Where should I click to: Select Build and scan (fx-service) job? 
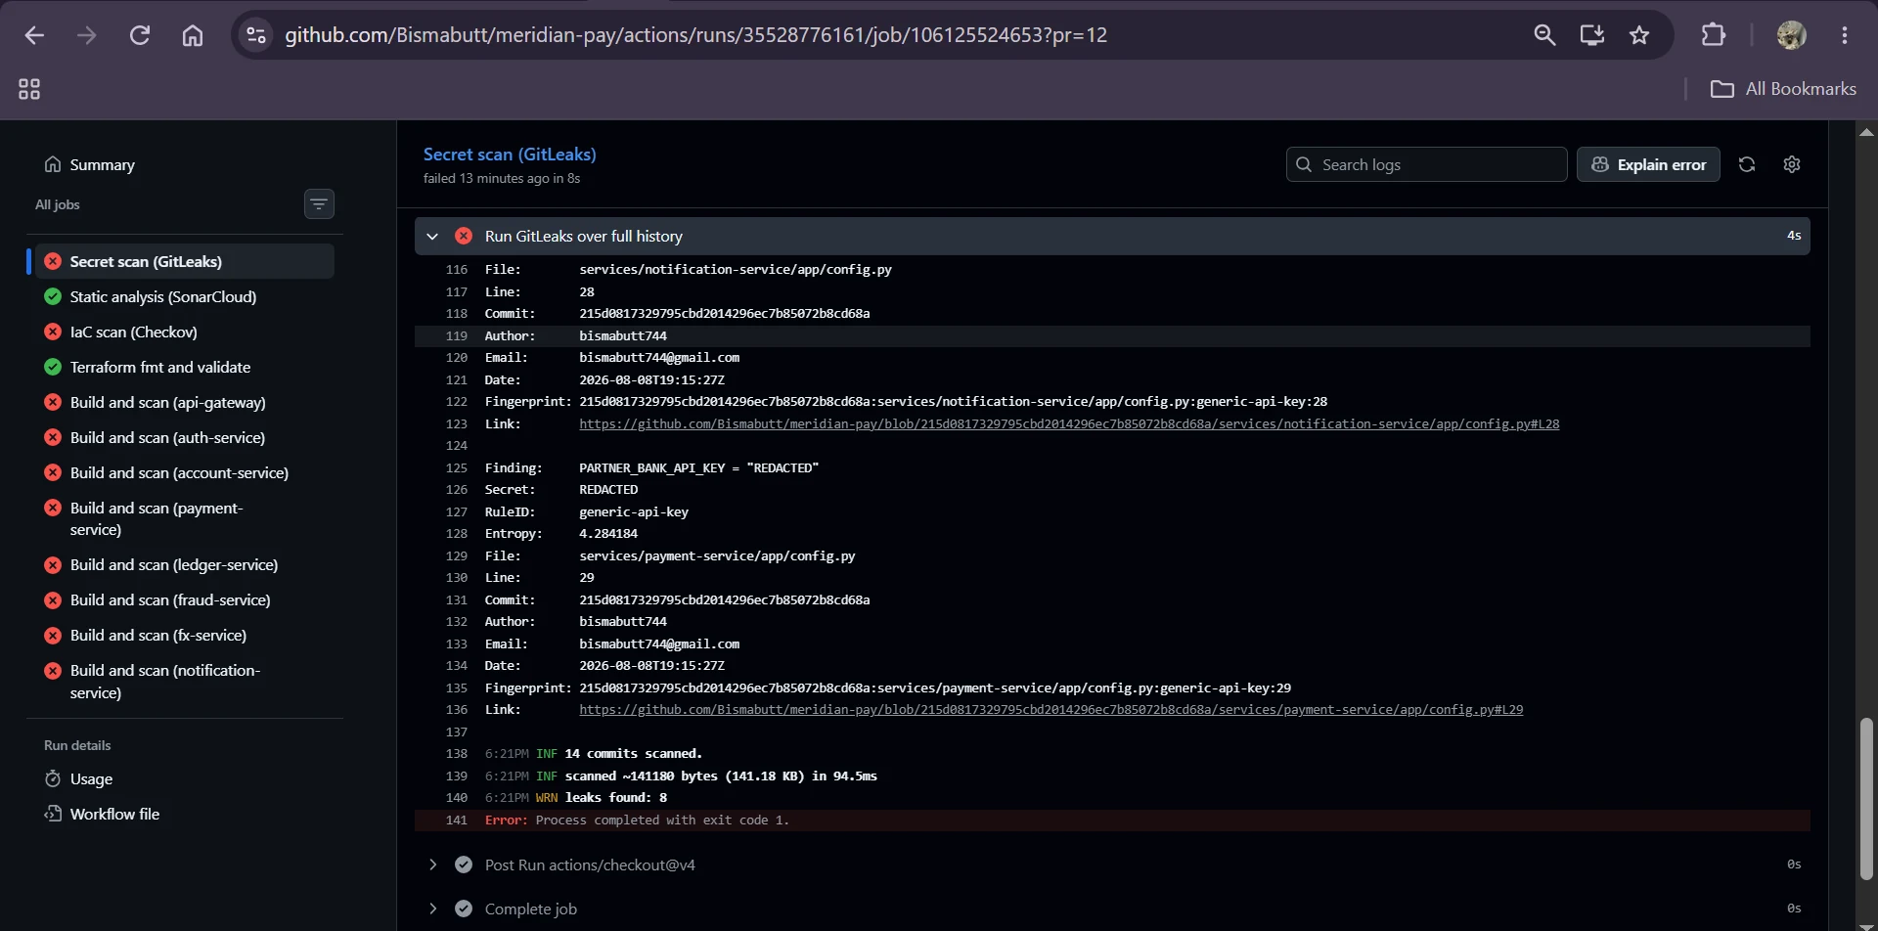tap(185, 635)
